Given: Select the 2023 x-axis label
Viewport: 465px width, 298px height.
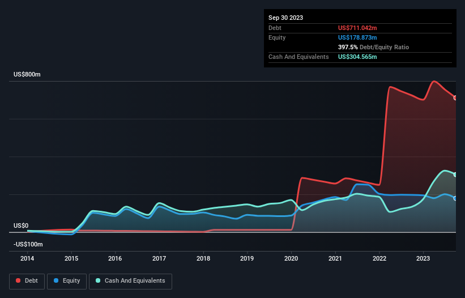Looking at the screenshot, I should pos(423,258).
